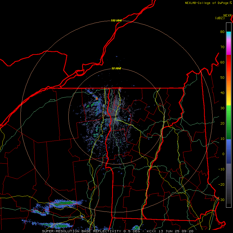The width and height of the screenshot is (233, 233).
Task: Click the Super-Resolution Base Reflectivity caption
Action: (118, 231)
